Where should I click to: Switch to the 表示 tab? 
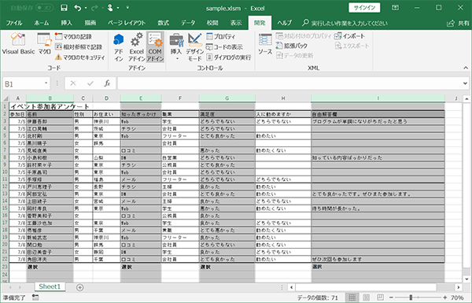click(x=236, y=23)
